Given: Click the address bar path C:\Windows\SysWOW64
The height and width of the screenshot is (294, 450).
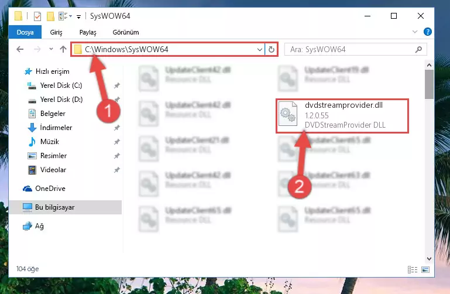Looking at the screenshot, I should pos(126,49).
